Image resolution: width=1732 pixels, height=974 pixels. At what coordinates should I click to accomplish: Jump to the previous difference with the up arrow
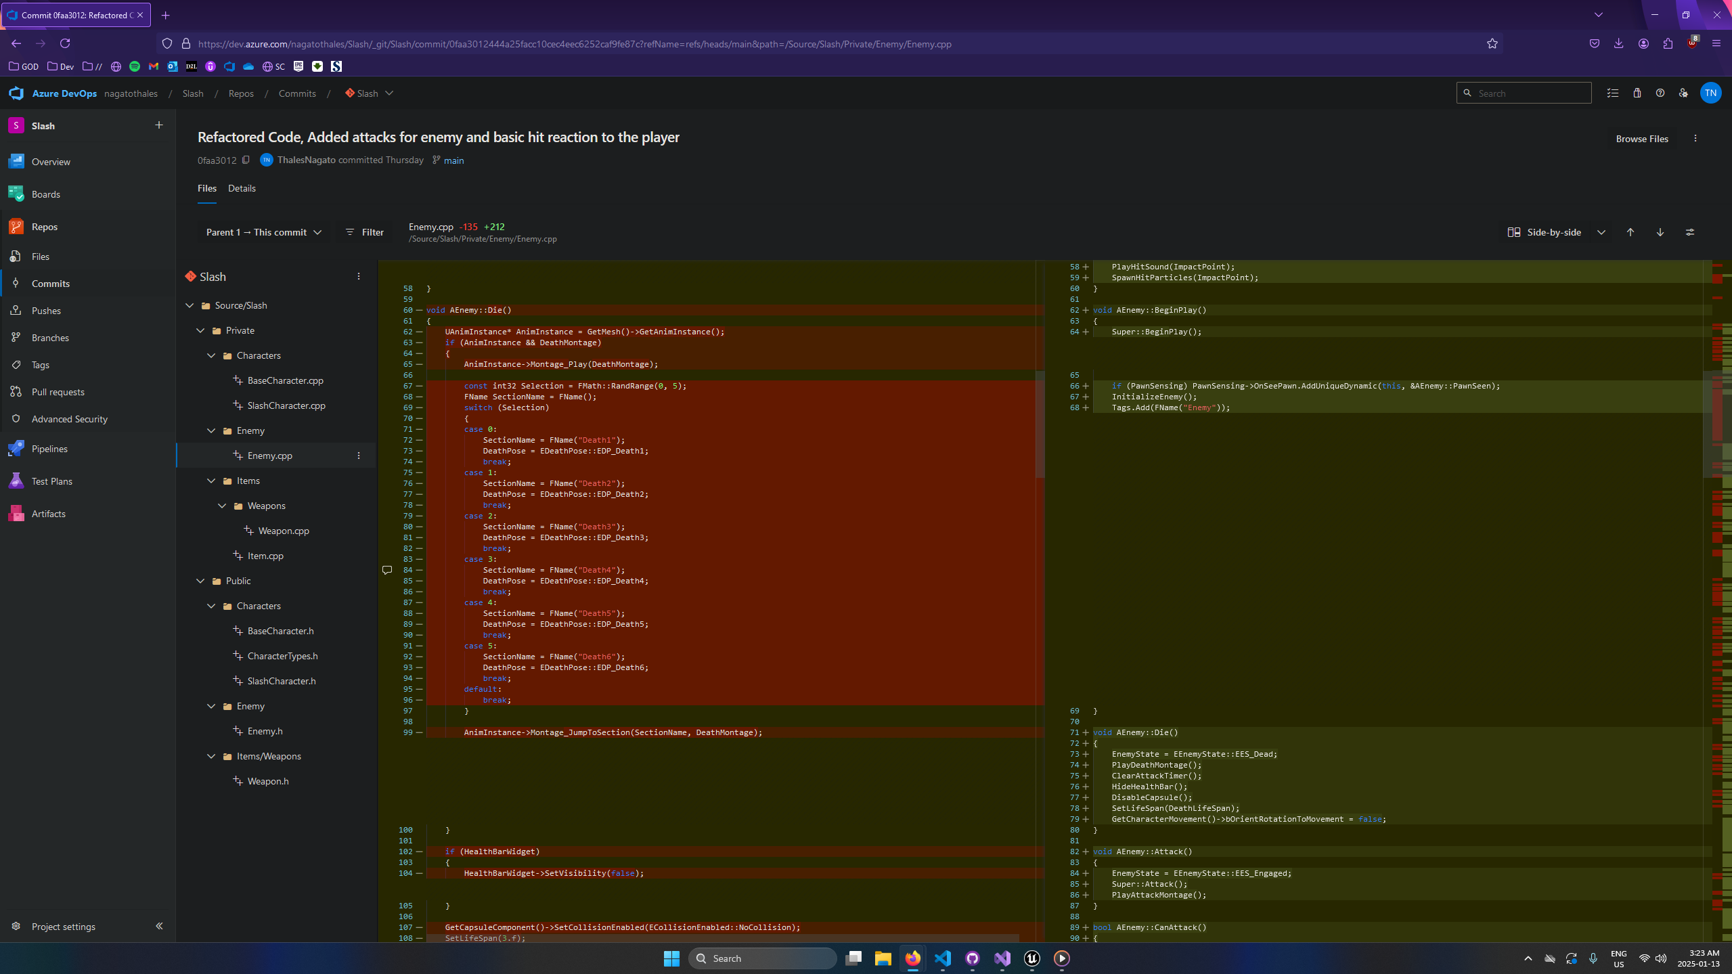pos(1630,232)
